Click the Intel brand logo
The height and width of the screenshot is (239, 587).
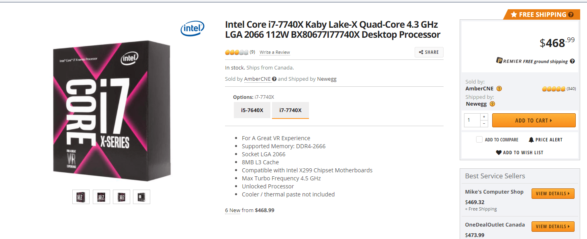pyautogui.click(x=192, y=29)
